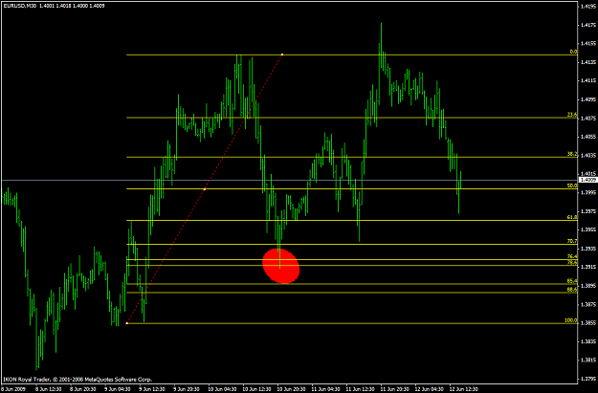Viewport: 598px width, 393px height.
Task: Click 1.4115 on the price scale
Action: click(588, 81)
